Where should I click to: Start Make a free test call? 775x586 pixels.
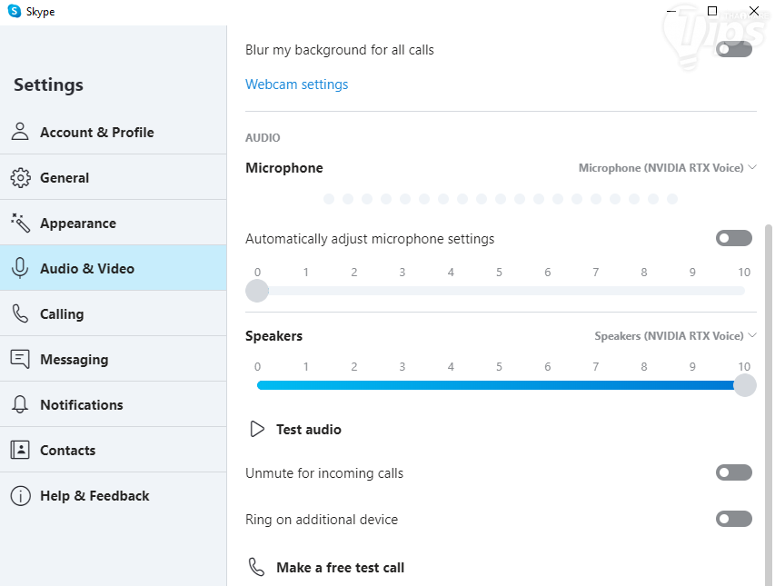340,568
